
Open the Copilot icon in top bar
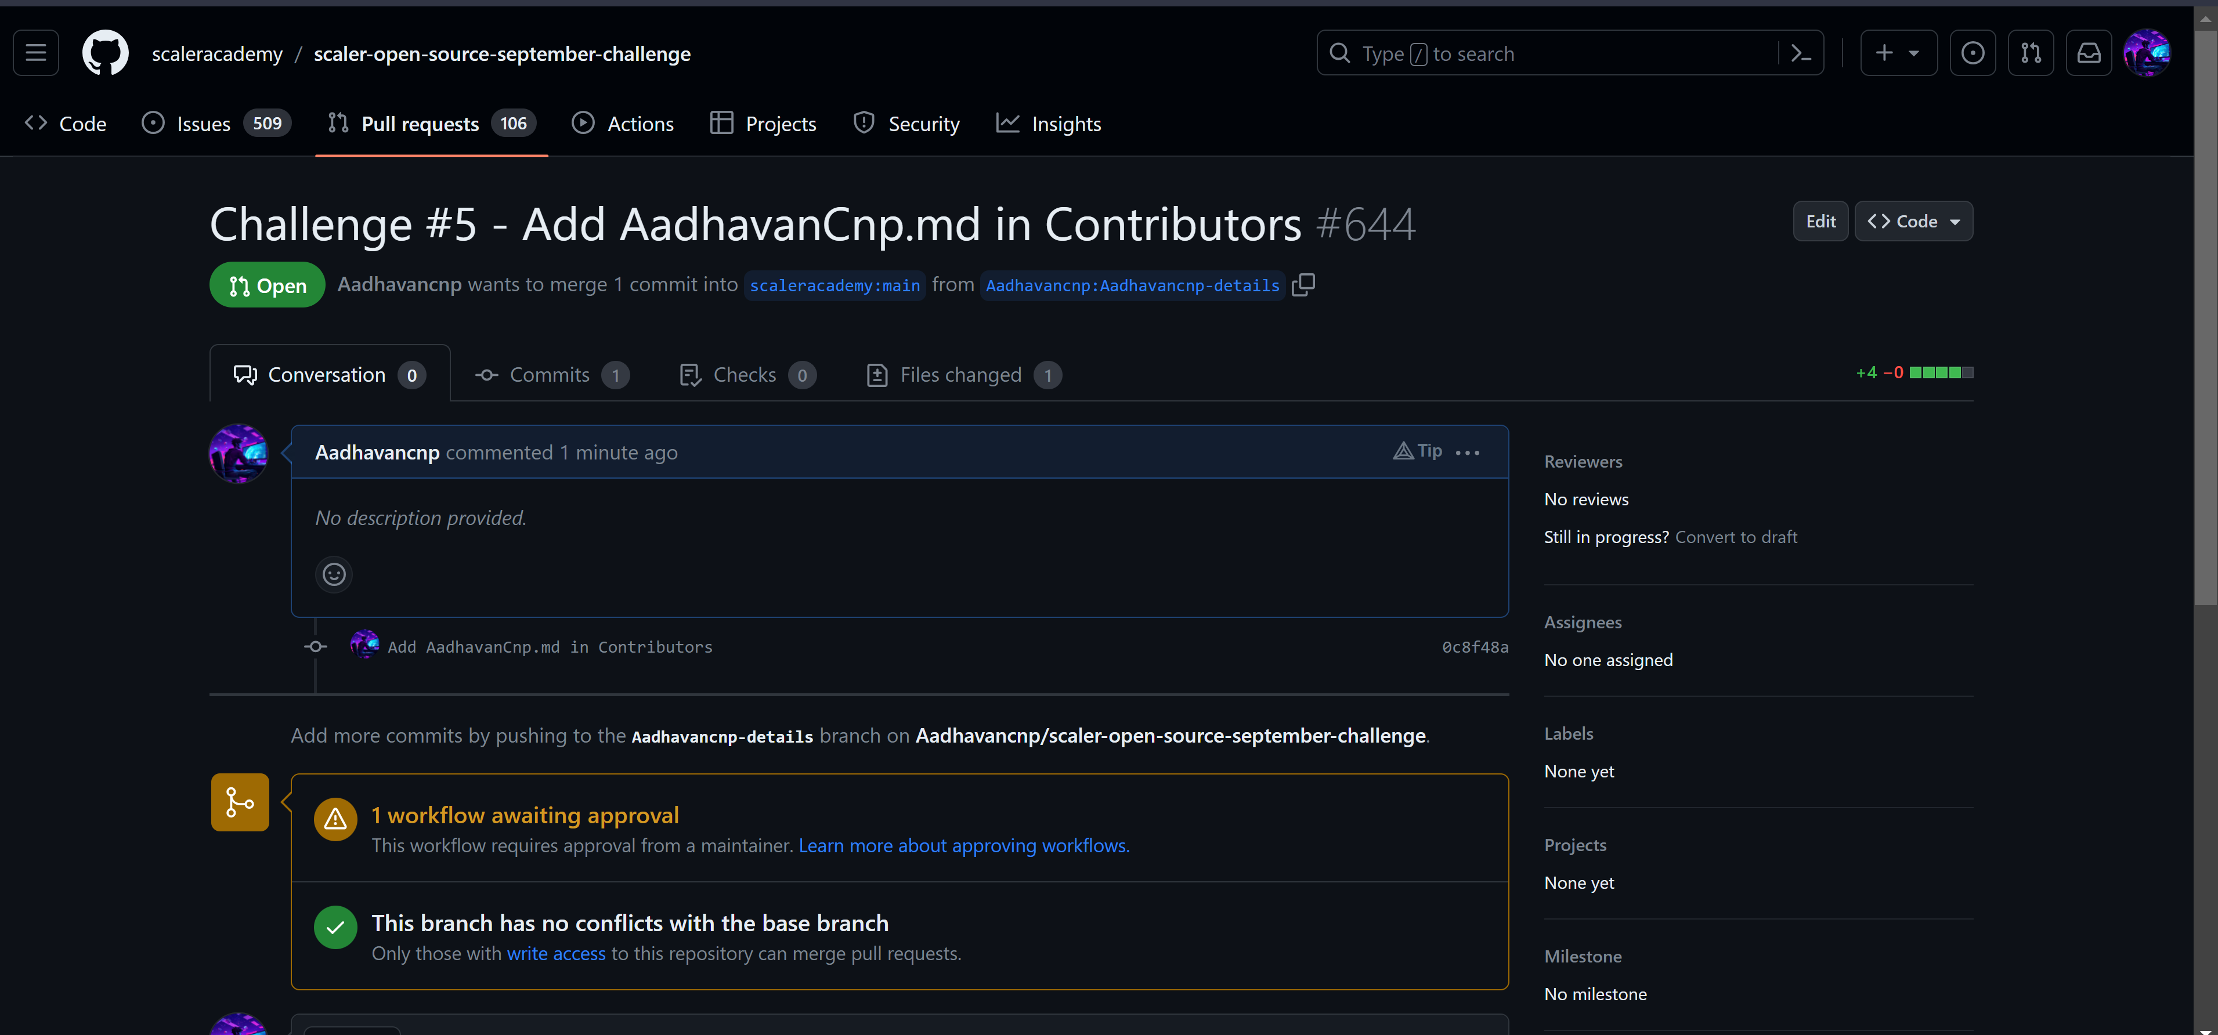[x=1973, y=53]
